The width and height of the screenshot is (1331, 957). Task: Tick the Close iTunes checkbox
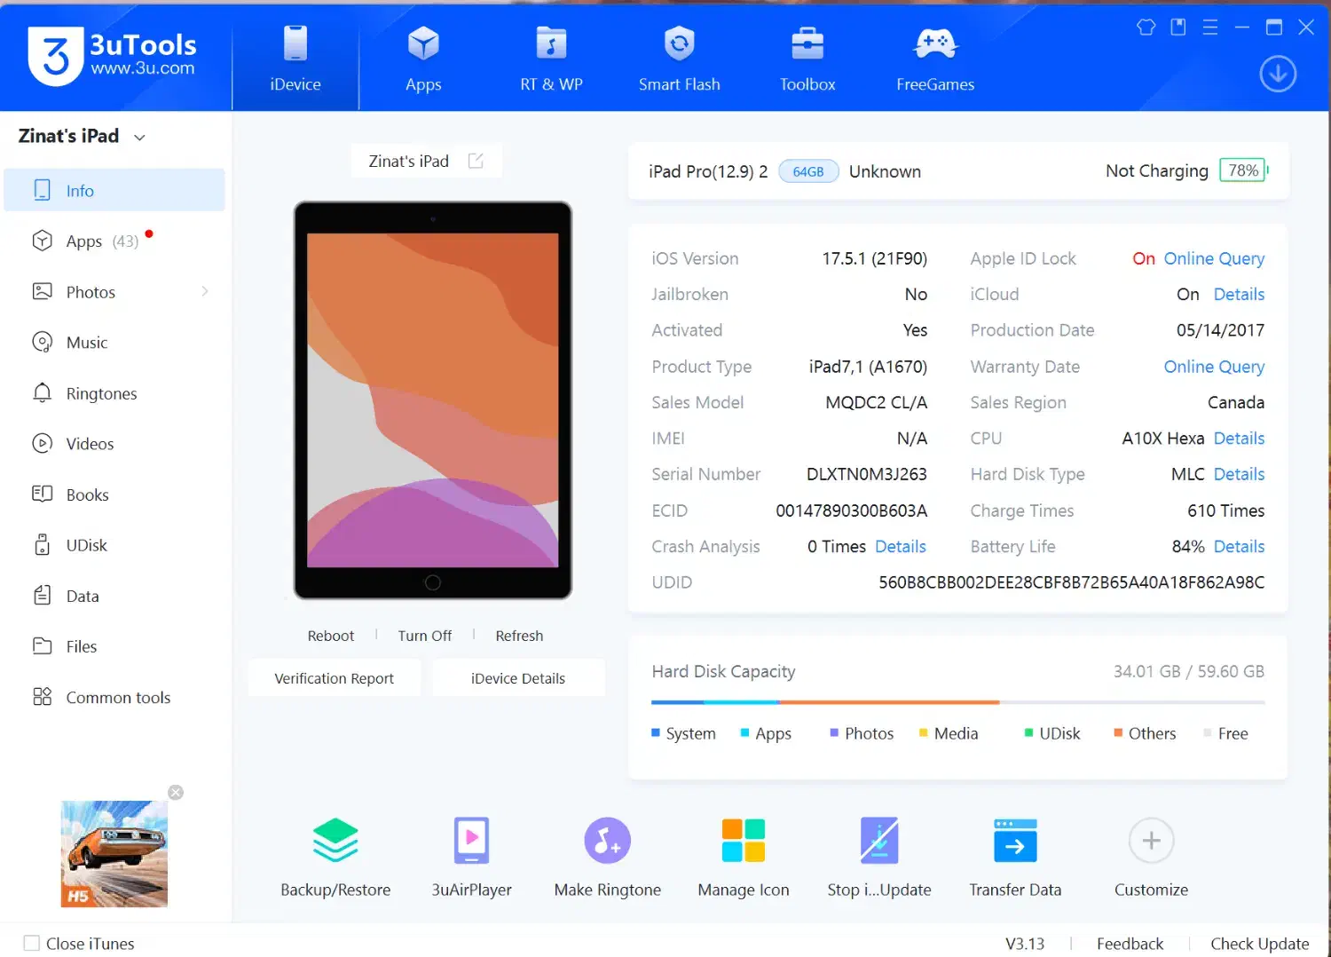32,943
